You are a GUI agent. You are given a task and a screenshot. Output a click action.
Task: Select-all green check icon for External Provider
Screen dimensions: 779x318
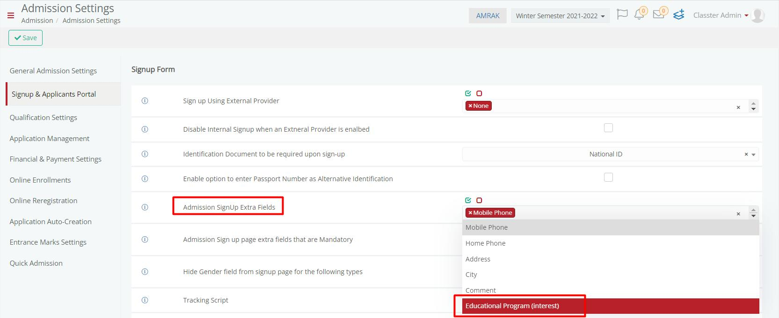coord(468,93)
